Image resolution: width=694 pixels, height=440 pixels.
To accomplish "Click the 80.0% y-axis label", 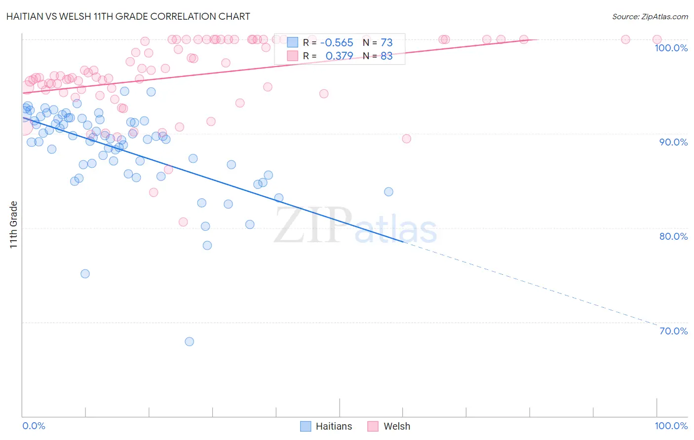I will (x=674, y=236).
